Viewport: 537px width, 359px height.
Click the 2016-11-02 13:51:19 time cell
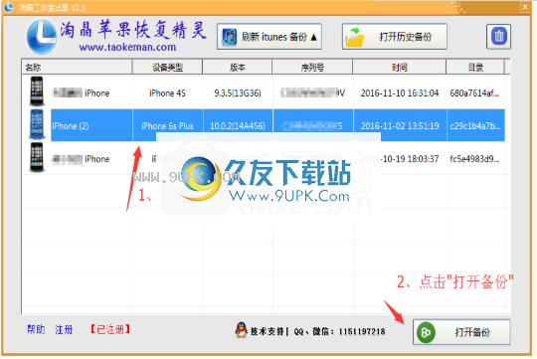(400, 126)
